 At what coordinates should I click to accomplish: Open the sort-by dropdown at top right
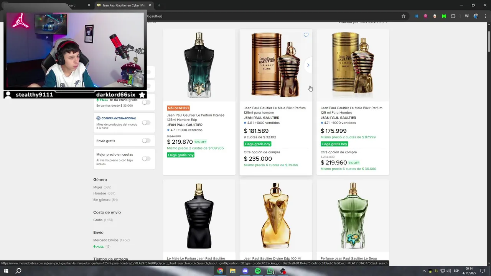(363, 23)
